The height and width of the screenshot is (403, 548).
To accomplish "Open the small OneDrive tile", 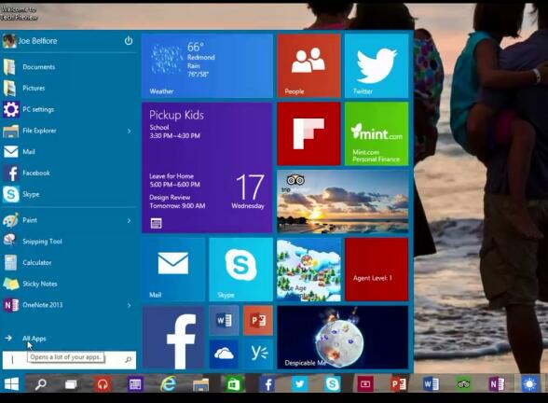I will 224,354.
